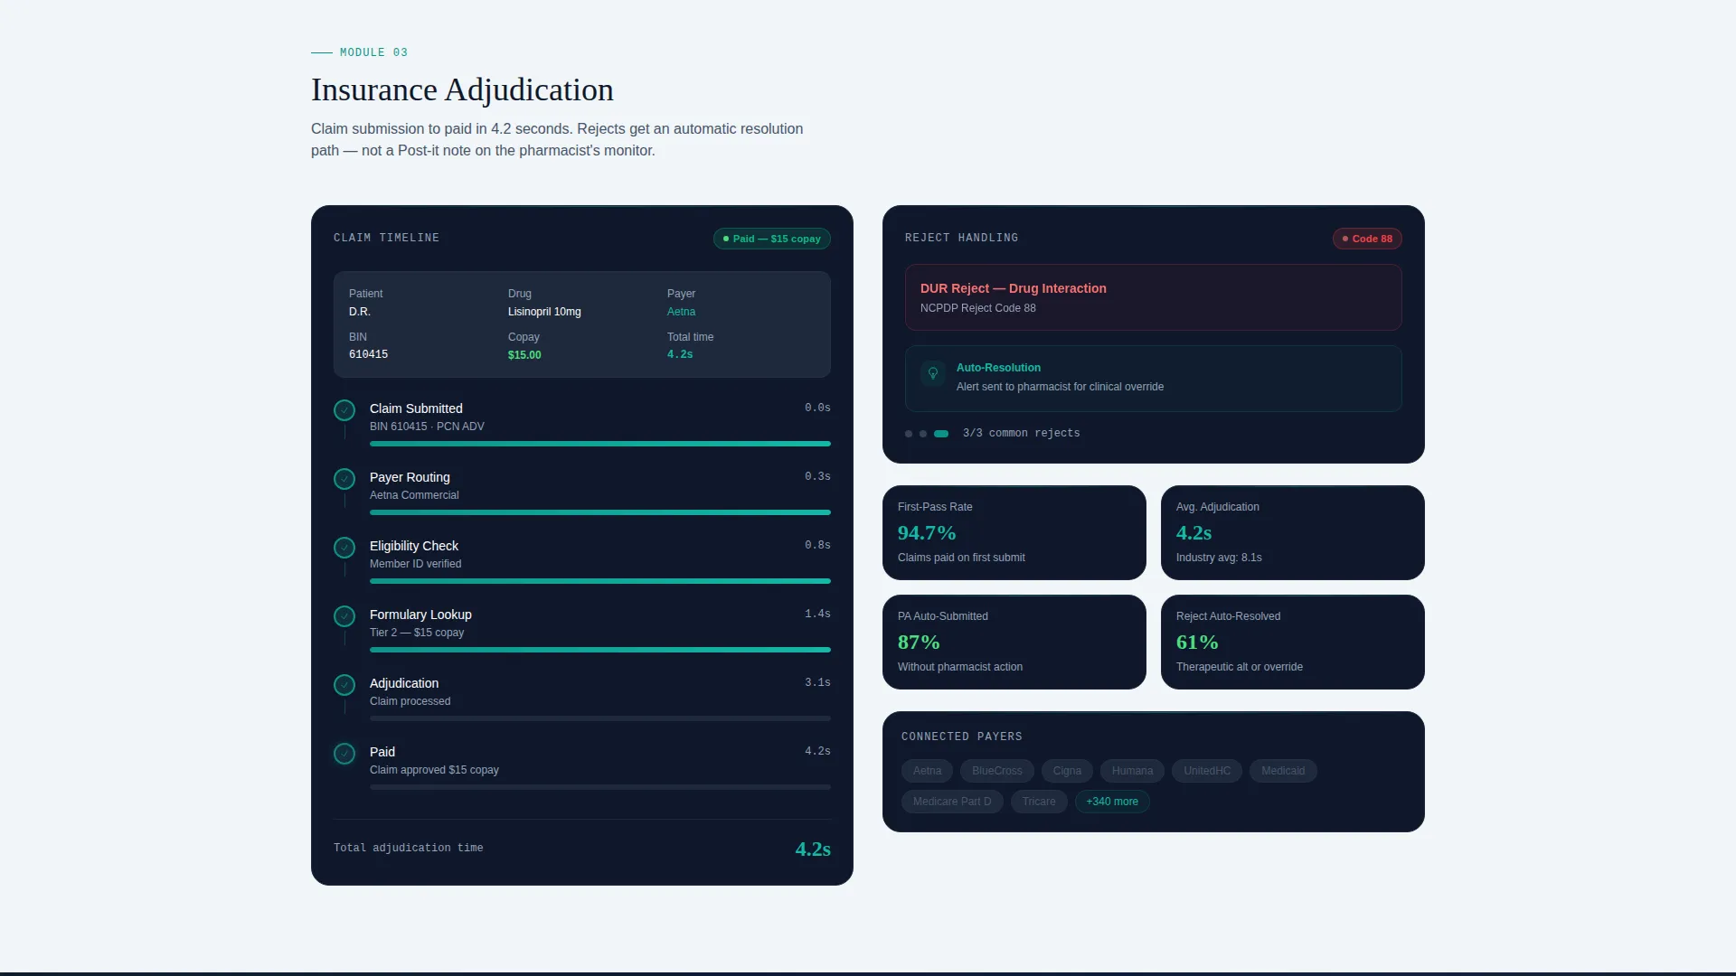
Task: Click the +340 more payers chip
Action: point(1112,802)
